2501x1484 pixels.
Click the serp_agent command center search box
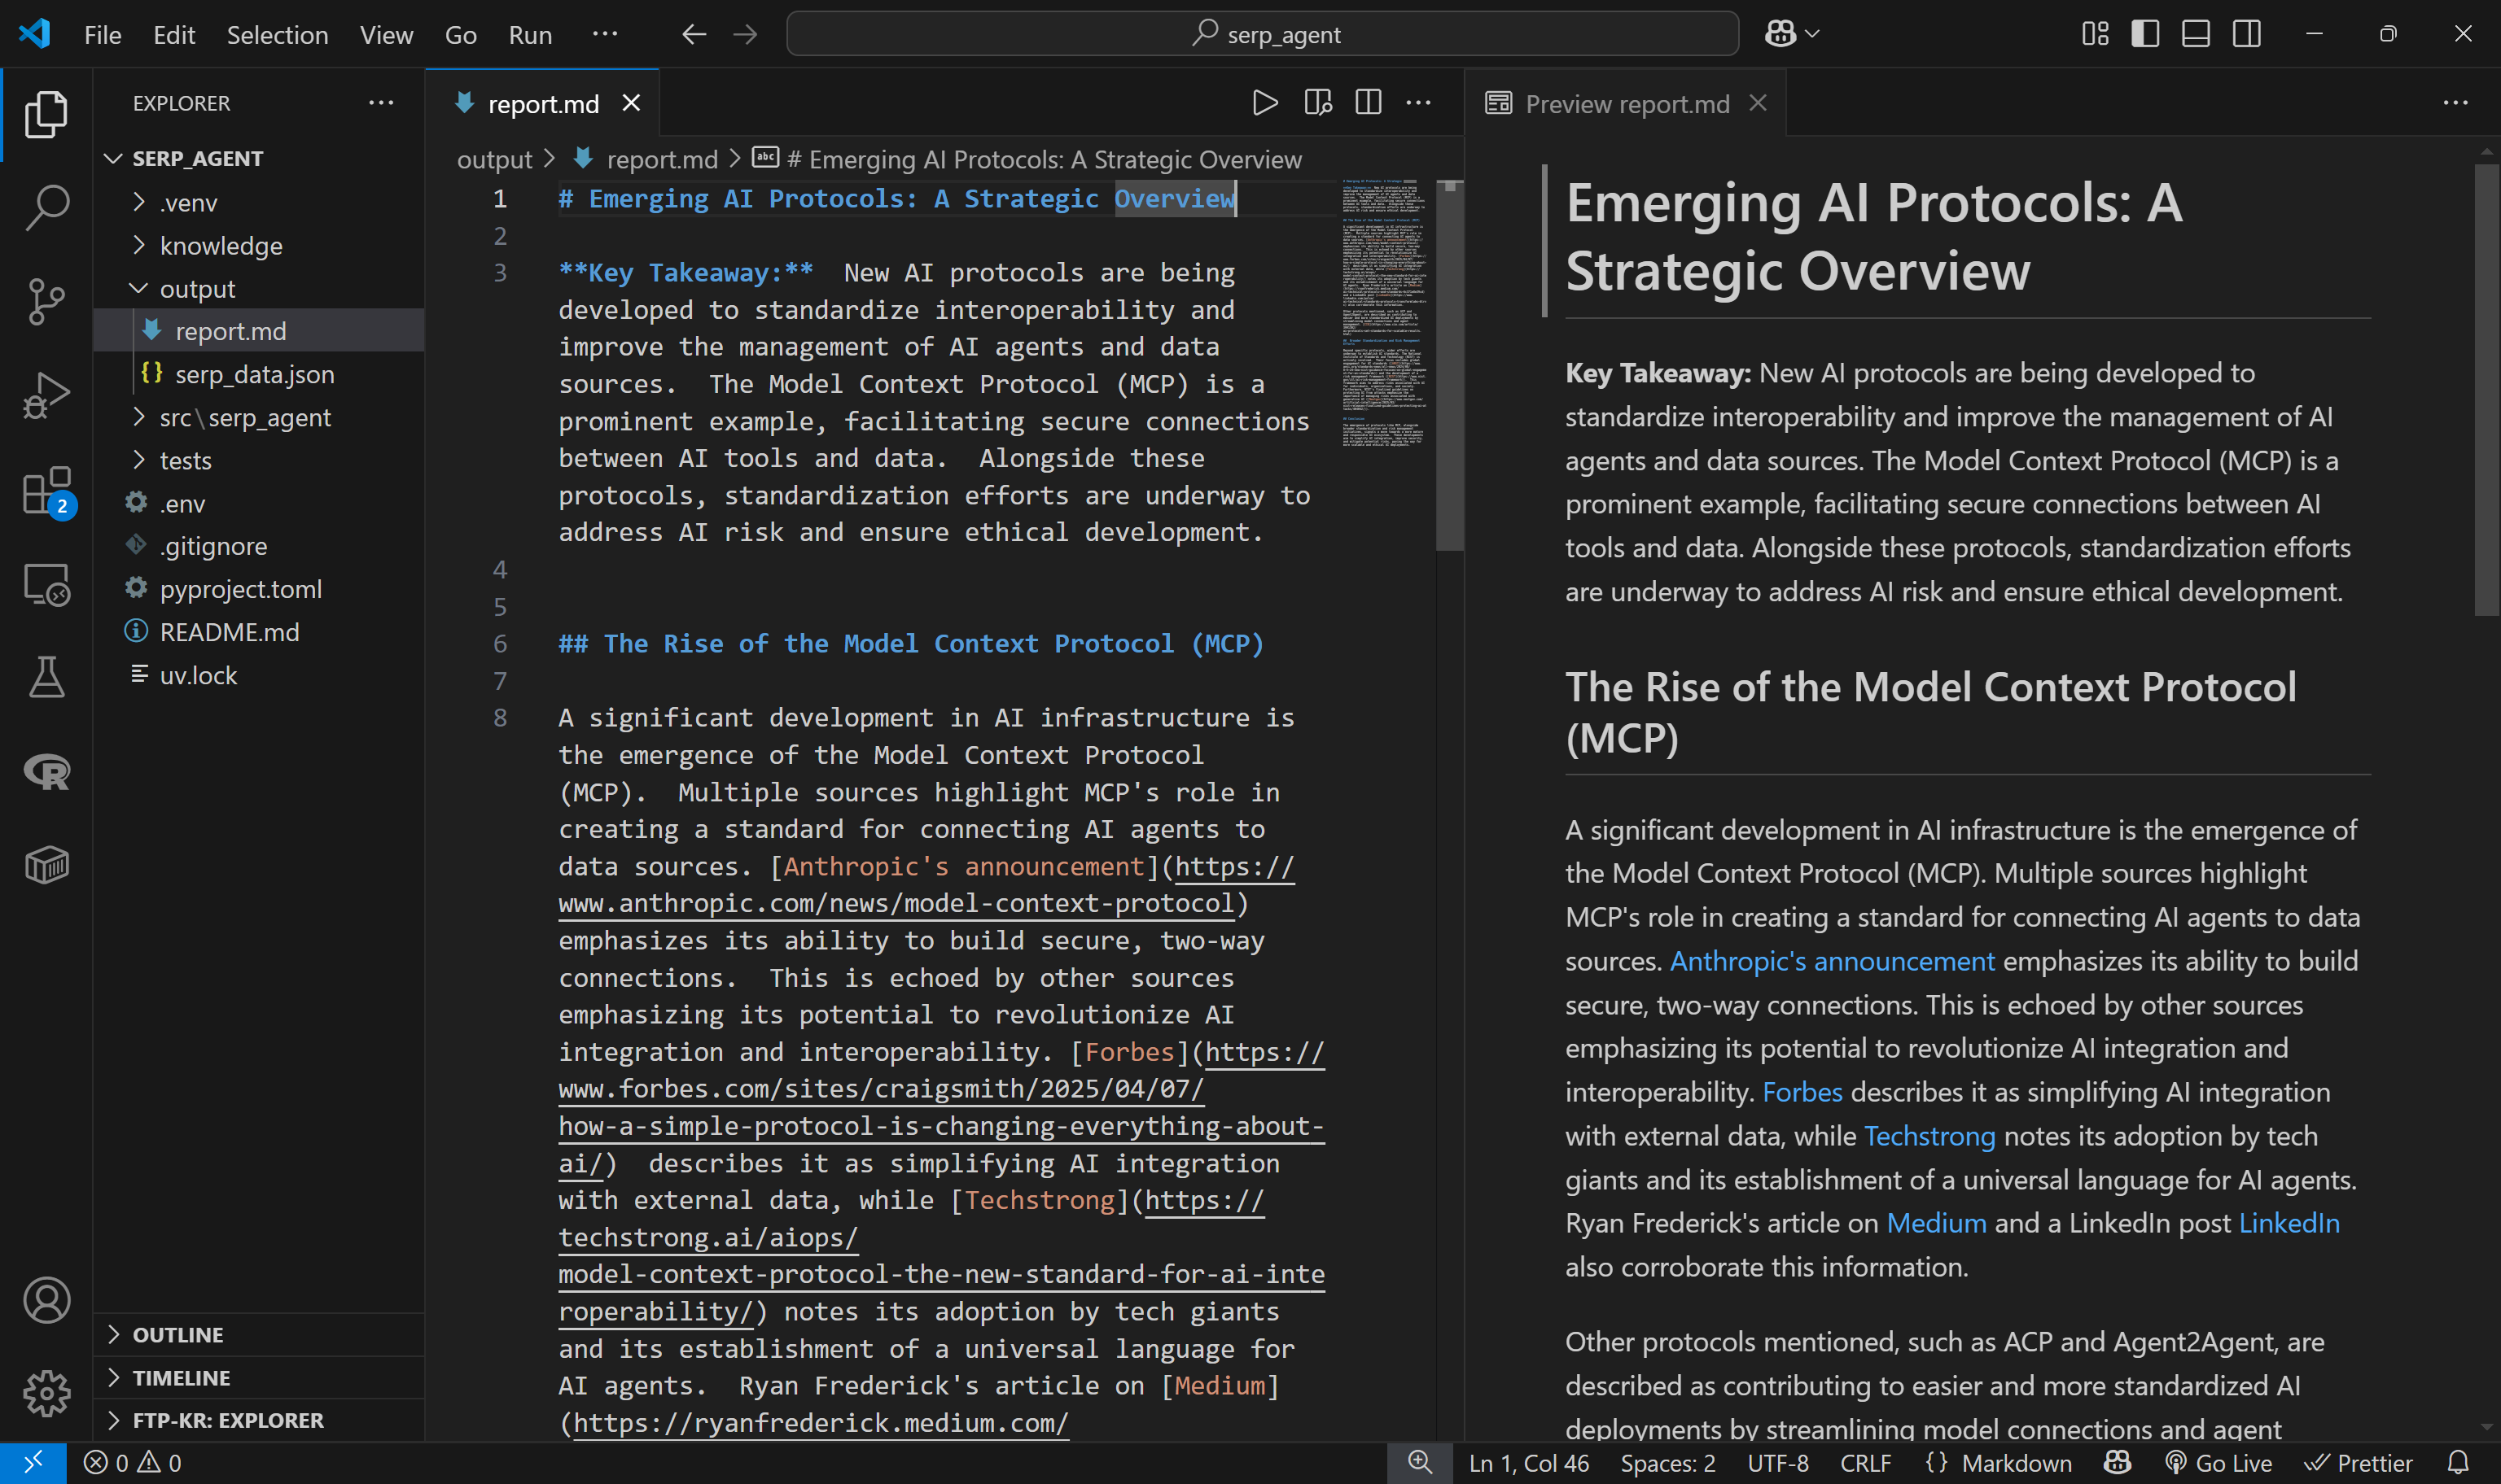coord(1263,34)
